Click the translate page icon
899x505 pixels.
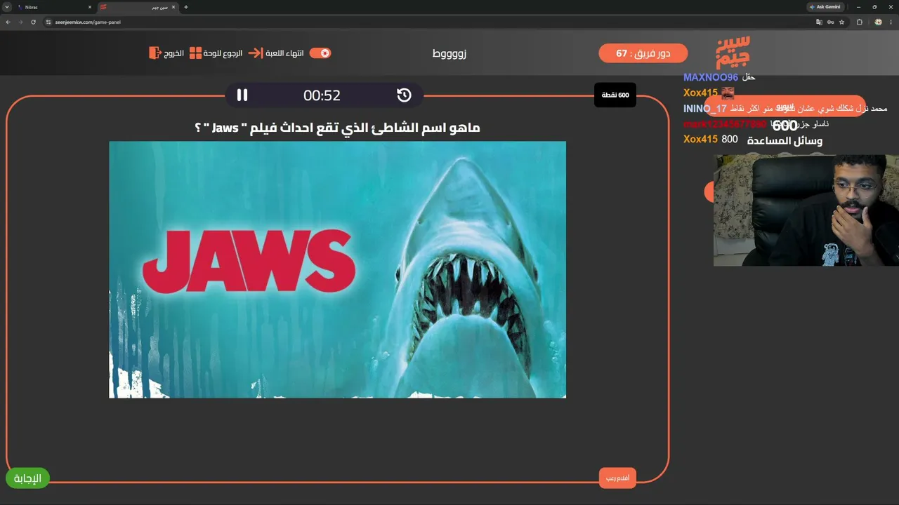click(819, 22)
